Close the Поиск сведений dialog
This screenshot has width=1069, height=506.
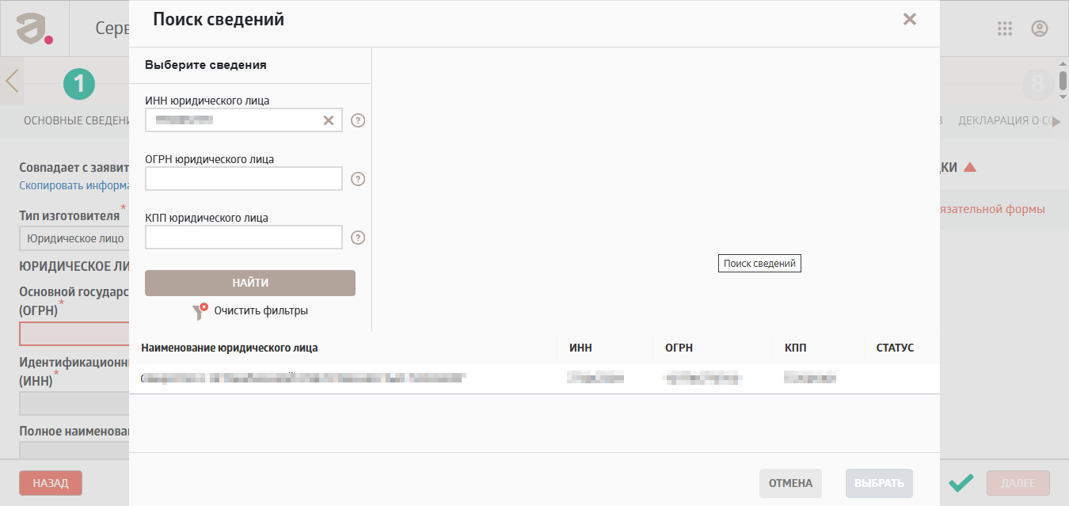pyautogui.click(x=910, y=19)
